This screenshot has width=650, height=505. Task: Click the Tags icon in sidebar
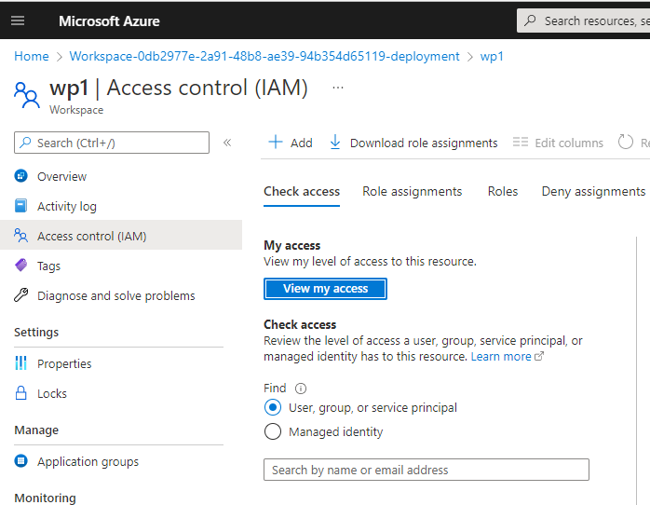21,266
